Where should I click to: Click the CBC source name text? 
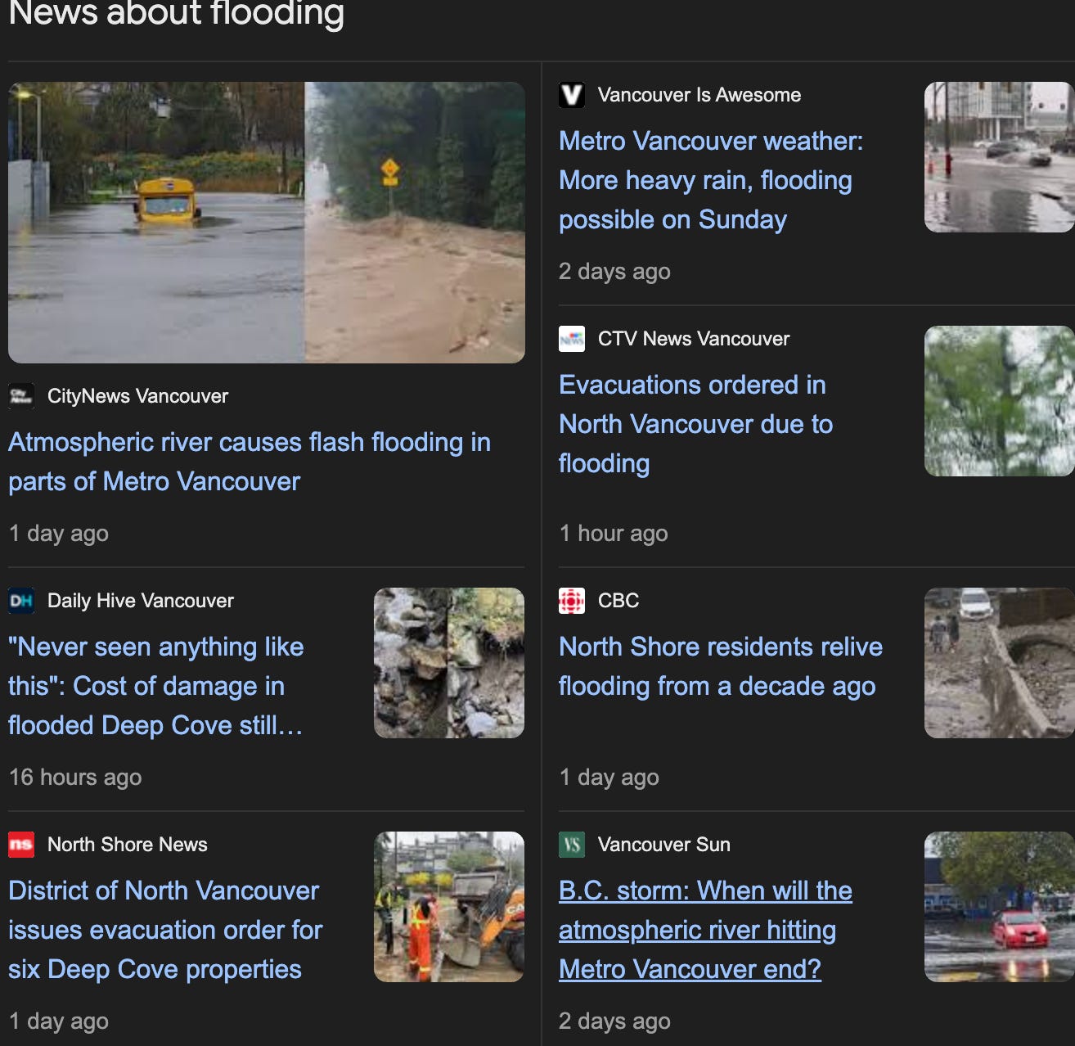pyautogui.click(x=618, y=601)
